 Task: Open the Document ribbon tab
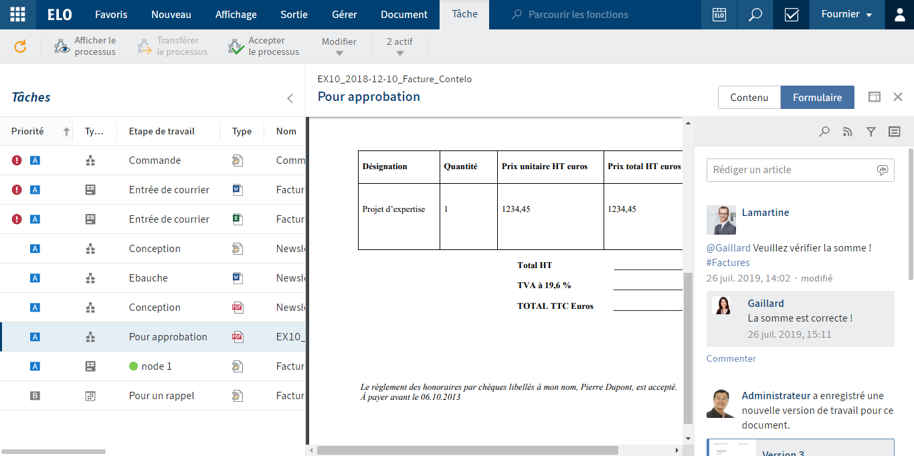[x=404, y=15]
